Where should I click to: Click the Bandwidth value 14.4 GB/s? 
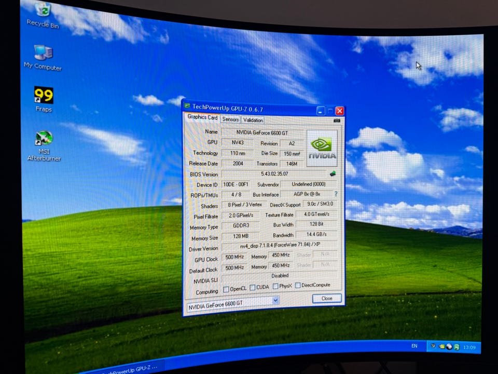[316, 234]
